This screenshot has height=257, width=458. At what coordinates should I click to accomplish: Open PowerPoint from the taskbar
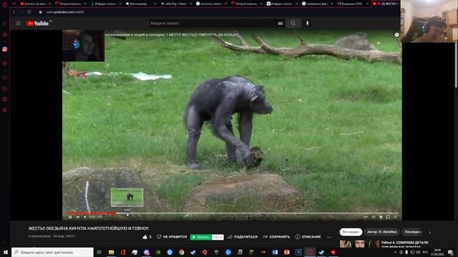tap(286, 252)
